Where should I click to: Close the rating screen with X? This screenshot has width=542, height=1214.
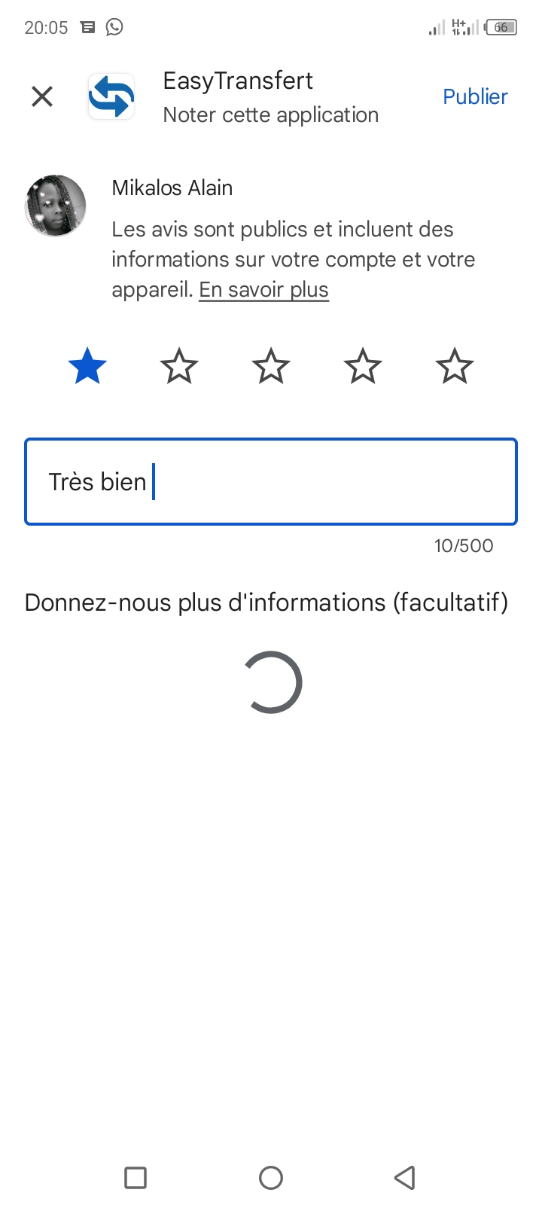pyautogui.click(x=42, y=96)
